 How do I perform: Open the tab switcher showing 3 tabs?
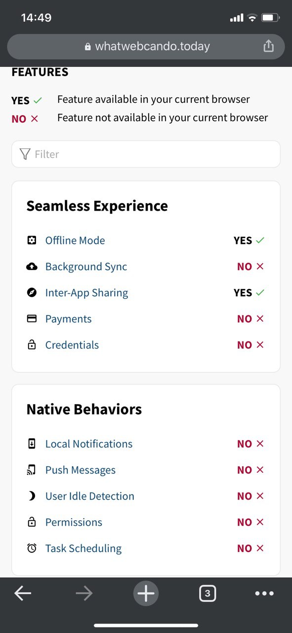tap(208, 593)
